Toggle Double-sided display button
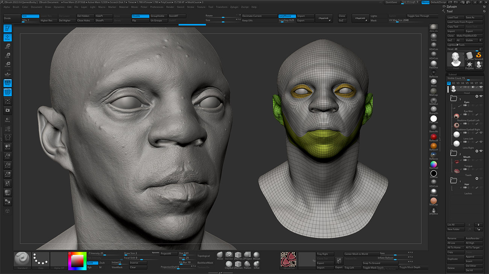Image resolution: width=489 pixels, height=274 pixels. point(140,16)
